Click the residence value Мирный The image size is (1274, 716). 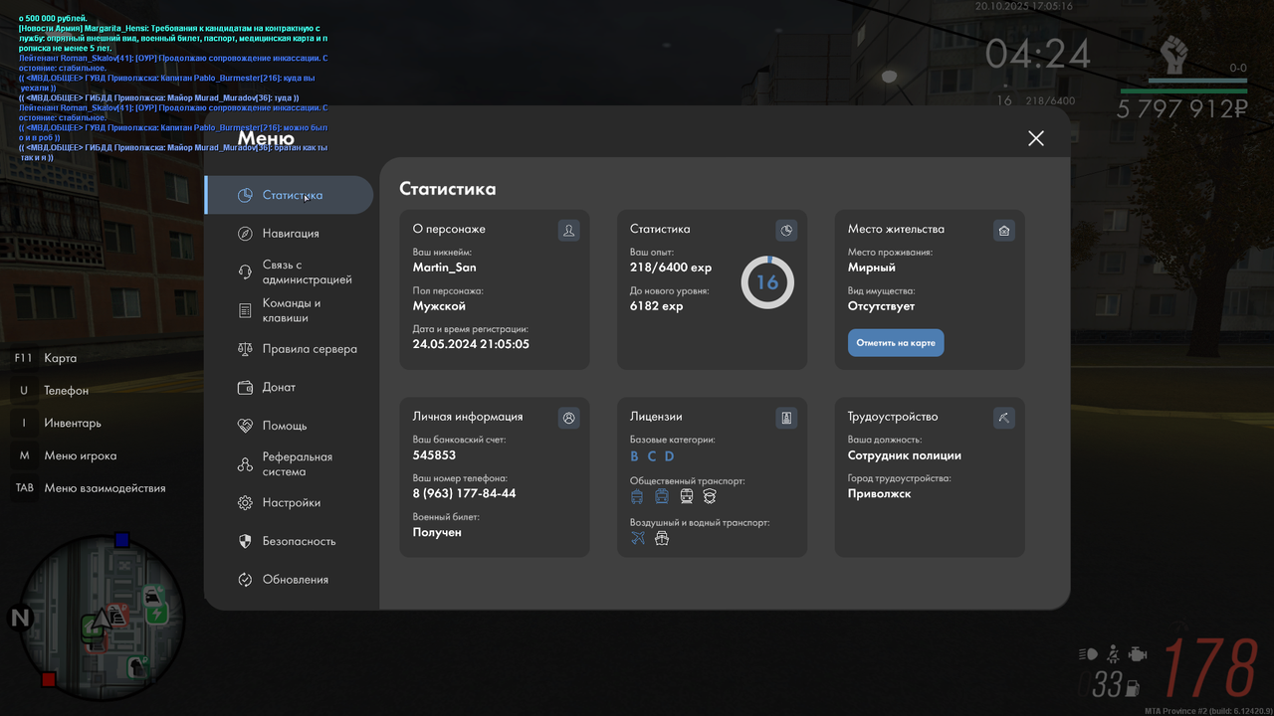coord(872,268)
